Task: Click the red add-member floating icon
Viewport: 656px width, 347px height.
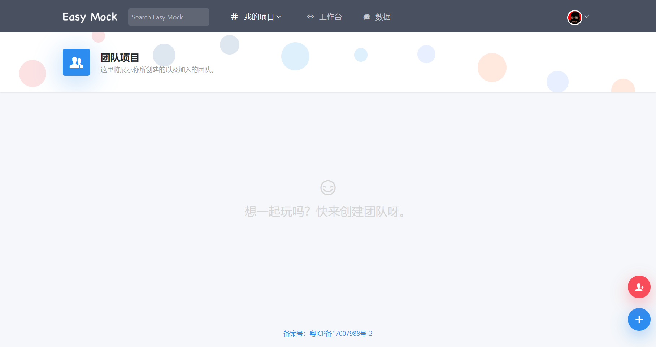Action: (x=639, y=287)
